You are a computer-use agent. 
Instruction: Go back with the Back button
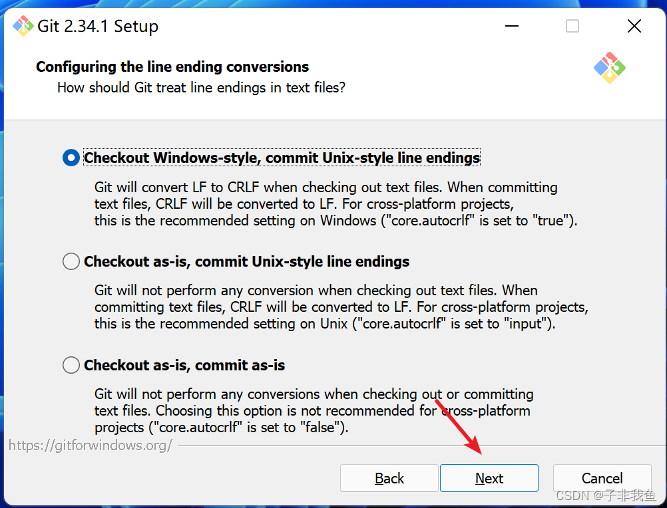tap(389, 478)
